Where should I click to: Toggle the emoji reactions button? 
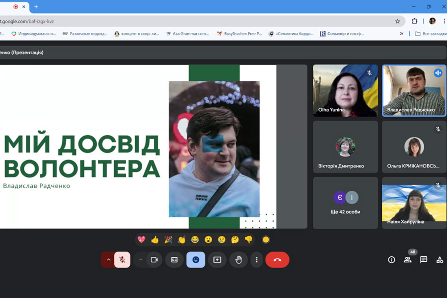coord(196,260)
